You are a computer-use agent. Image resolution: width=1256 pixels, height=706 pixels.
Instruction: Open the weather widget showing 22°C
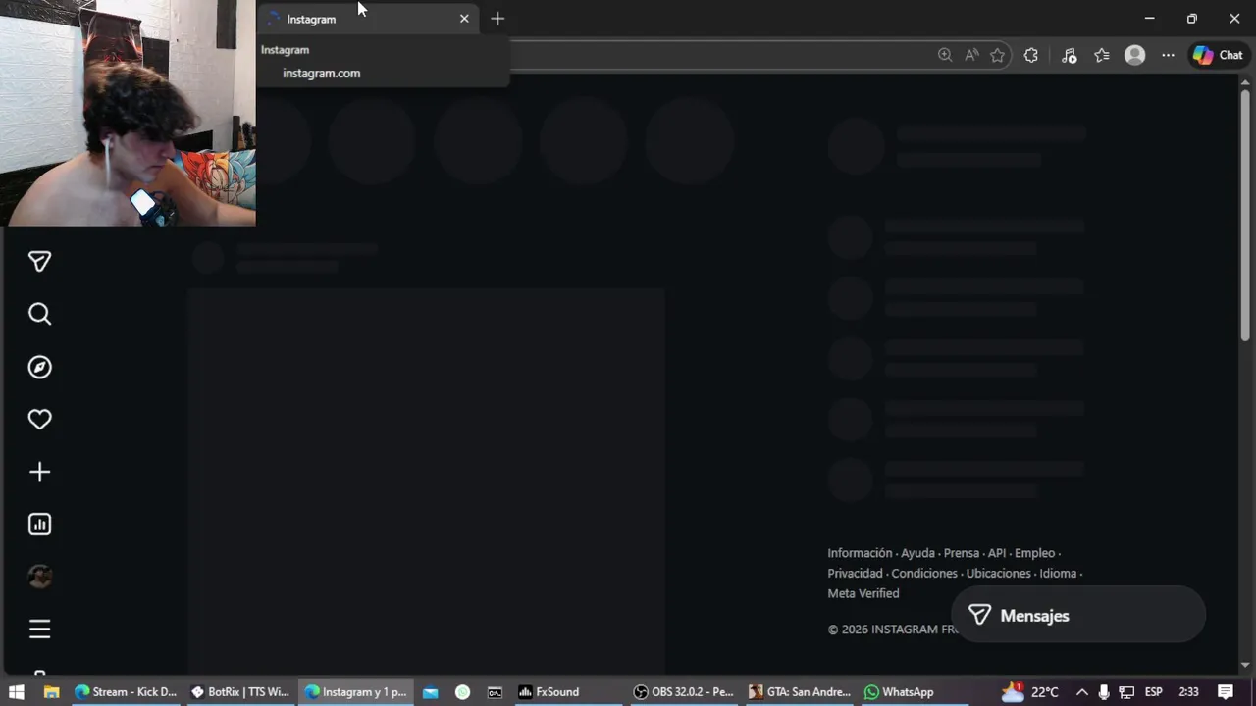(1029, 692)
